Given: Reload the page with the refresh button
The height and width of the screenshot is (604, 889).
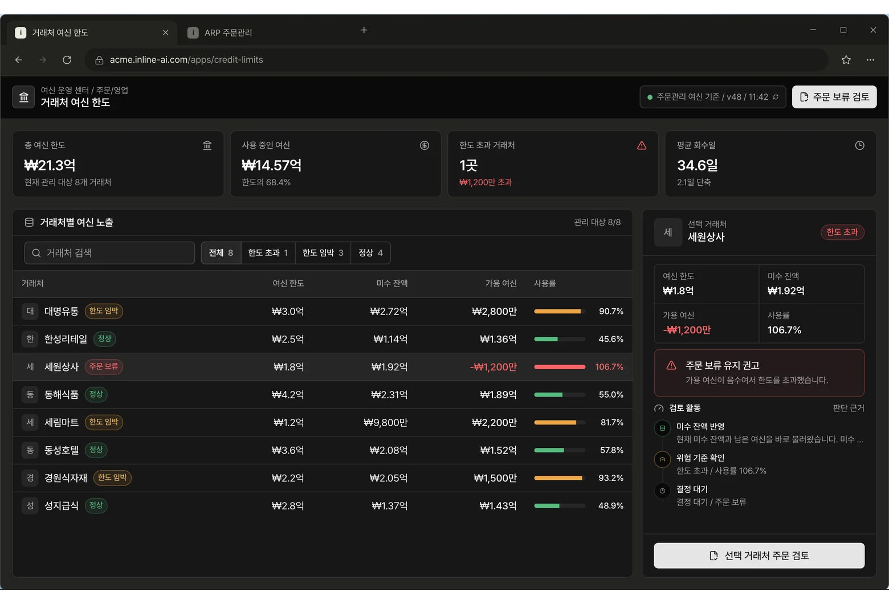Looking at the screenshot, I should 67,60.
